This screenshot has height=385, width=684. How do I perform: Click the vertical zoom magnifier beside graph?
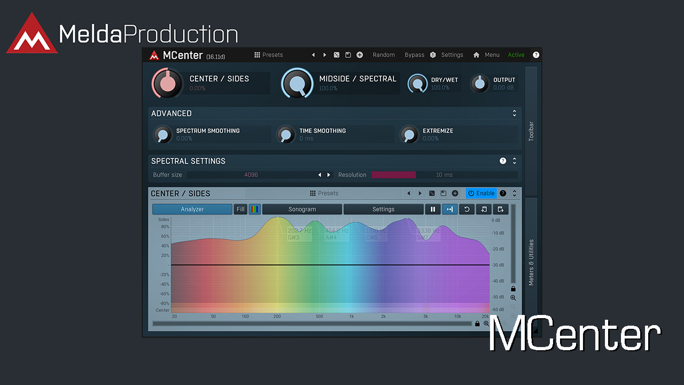coord(513,298)
